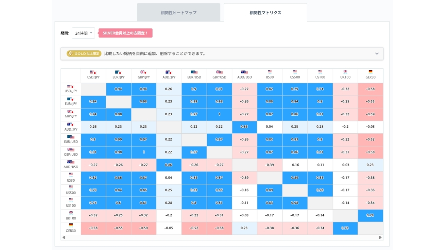Click -0.59 cell in GBP/JPY row

tap(371, 115)
